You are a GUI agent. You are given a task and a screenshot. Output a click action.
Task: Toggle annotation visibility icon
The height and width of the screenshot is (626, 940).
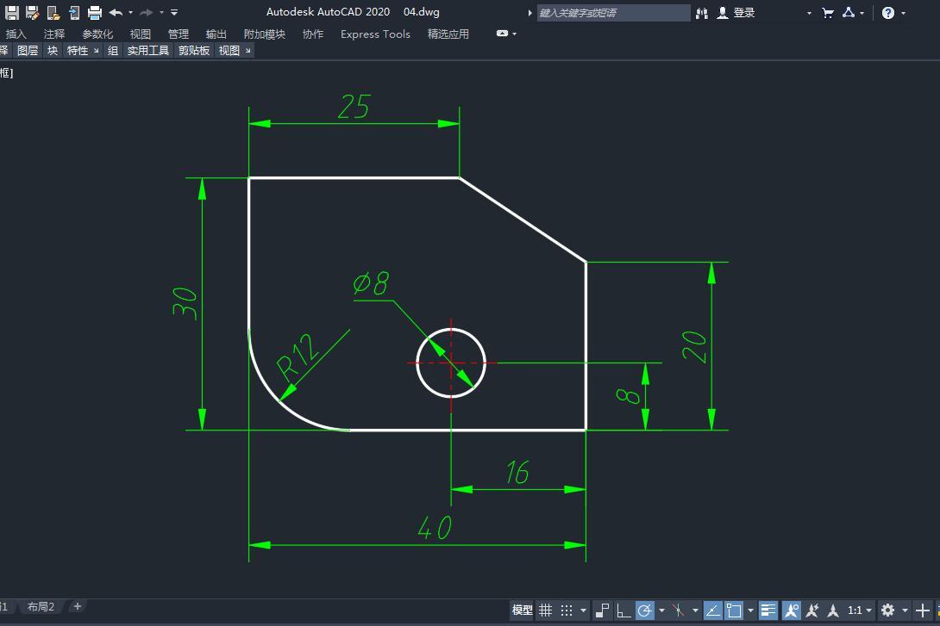(x=792, y=610)
